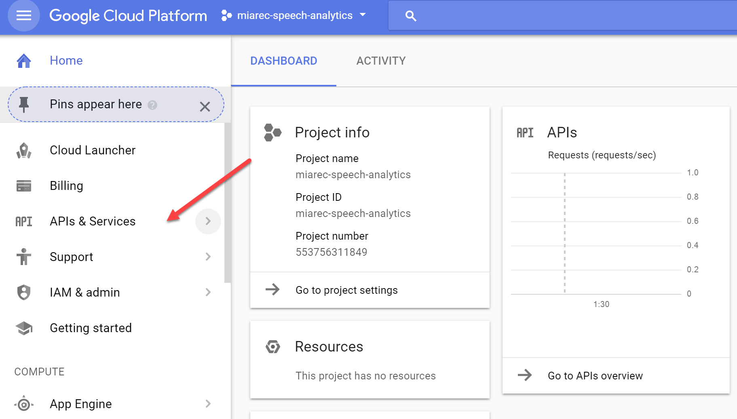Image resolution: width=737 pixels, height=419 pixels.
Task: Click the Home house icon
Action: coord(24,61)
